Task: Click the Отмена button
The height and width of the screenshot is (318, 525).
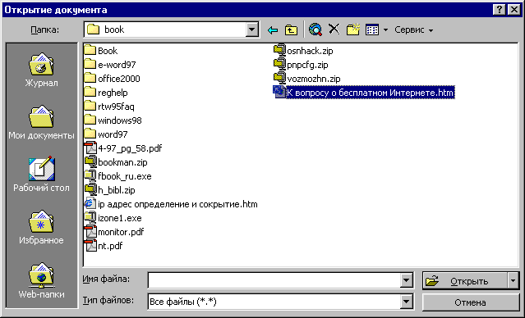Action: click(471, 302)
